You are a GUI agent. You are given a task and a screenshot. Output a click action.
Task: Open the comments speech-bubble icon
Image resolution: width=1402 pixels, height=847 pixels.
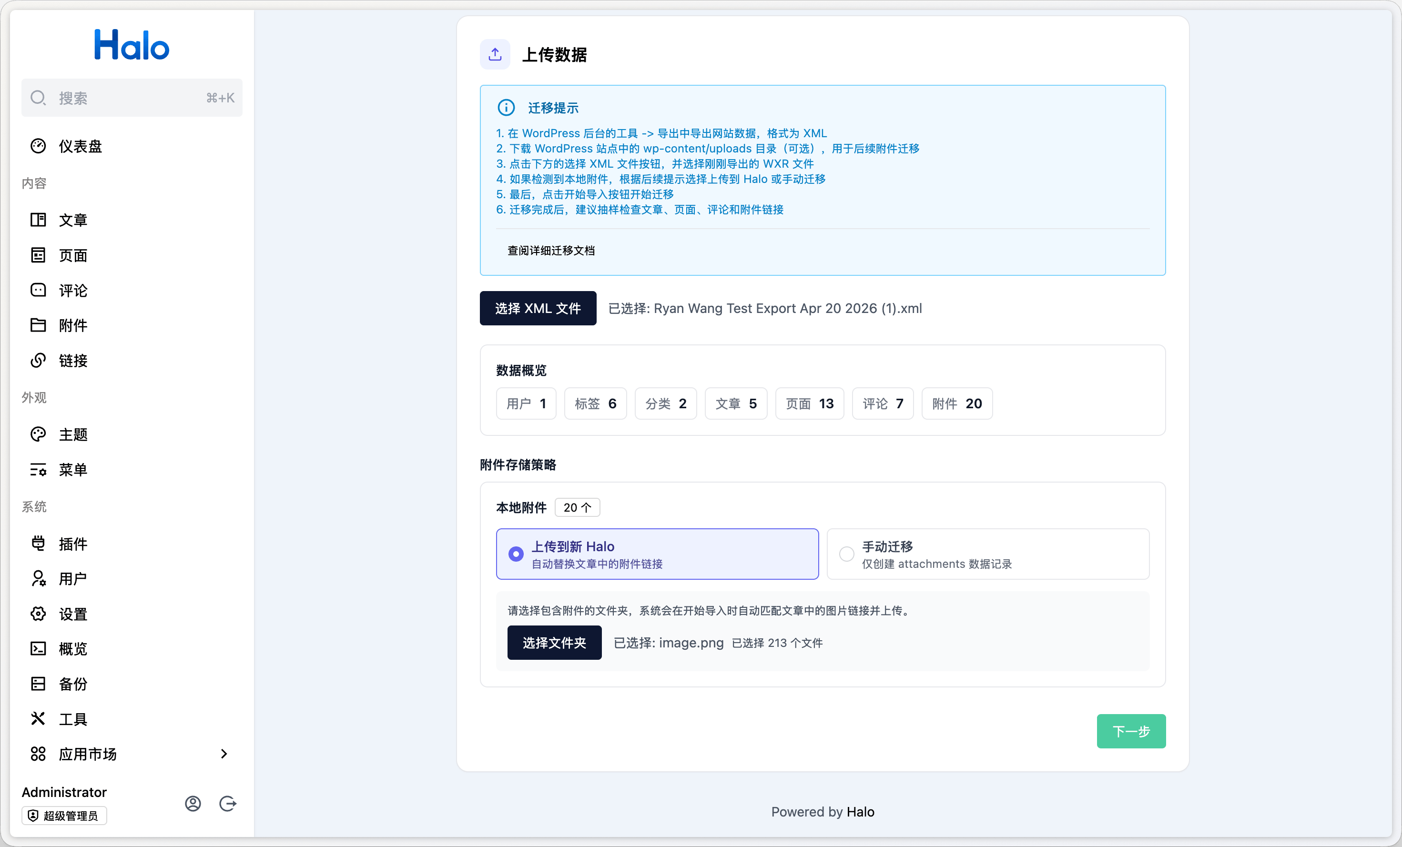(x=38, y=290)
